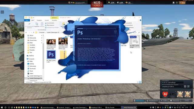Click the Explorer help question mark icon
194x109 pixels.
click(140, 20)
